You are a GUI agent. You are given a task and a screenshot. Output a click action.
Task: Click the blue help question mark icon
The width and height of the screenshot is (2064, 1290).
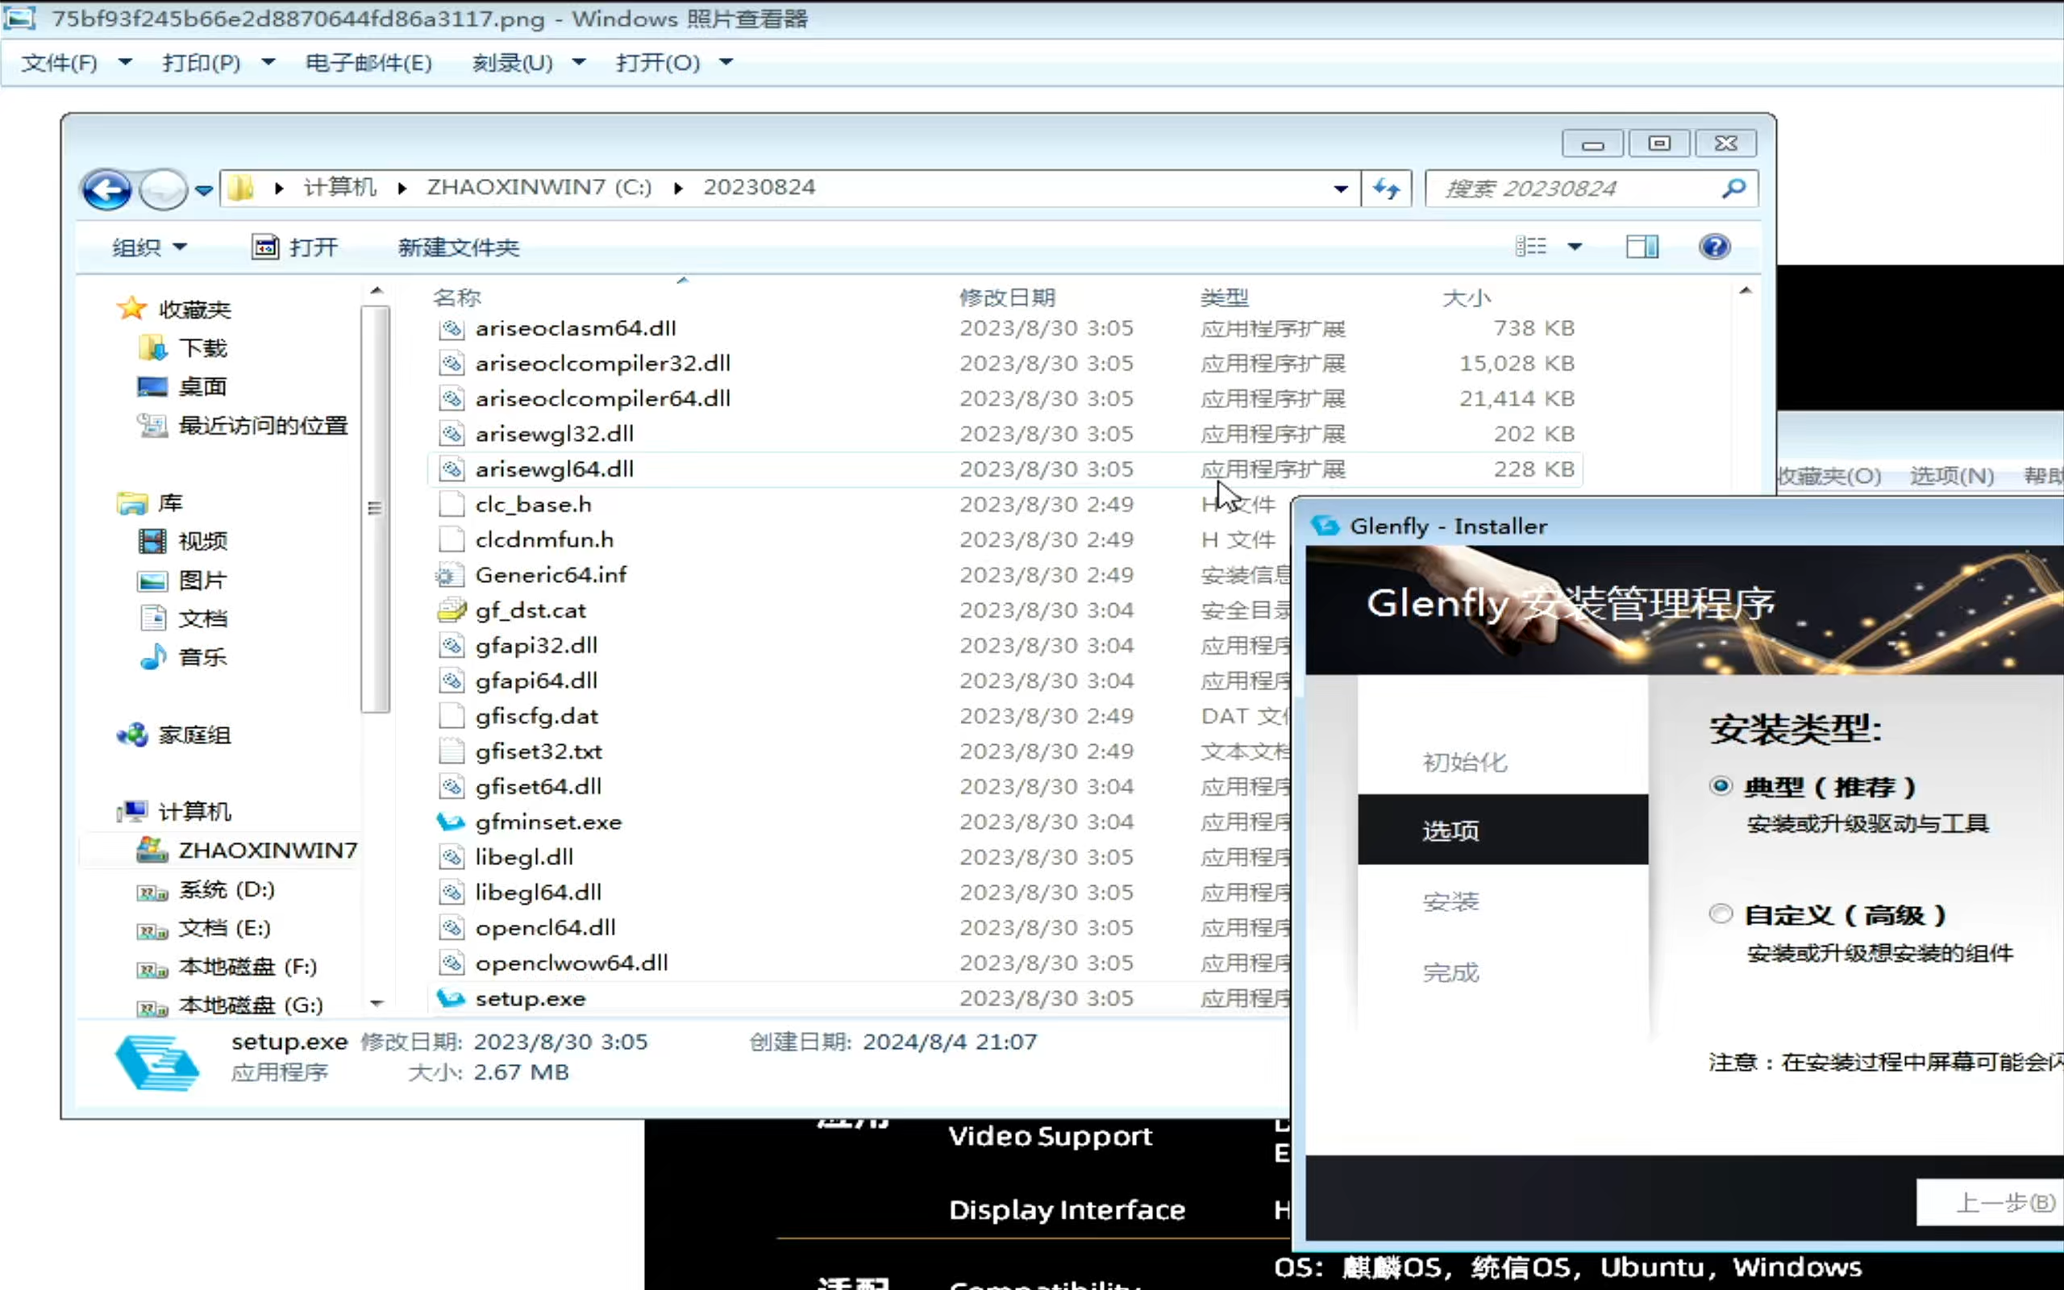(x=1714, y=247)
